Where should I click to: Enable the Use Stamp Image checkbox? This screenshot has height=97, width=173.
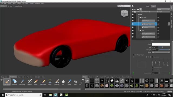(x=134, y=55)
